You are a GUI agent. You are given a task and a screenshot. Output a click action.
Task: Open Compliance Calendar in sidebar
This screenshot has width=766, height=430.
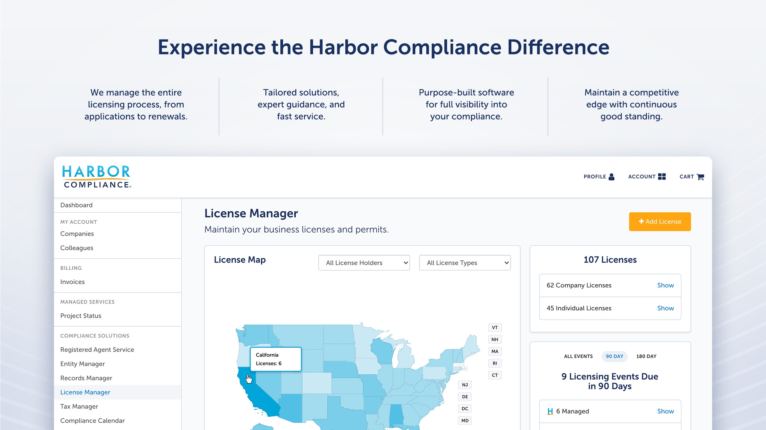(92, 420)
